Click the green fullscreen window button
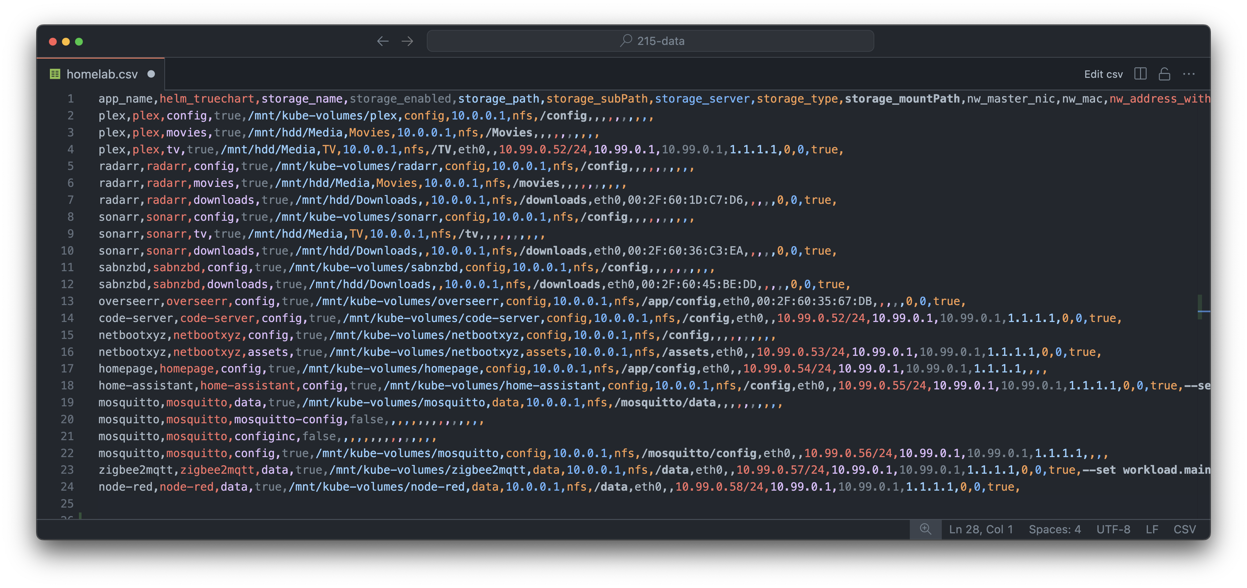This screenshot has width=1247, height=588. click(x=79, y=42)
